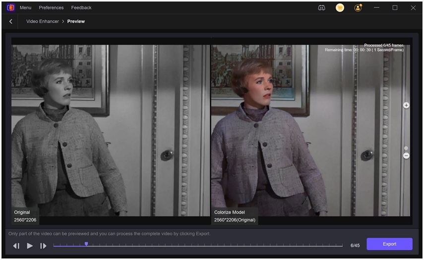Click the Colorize Model label
This screenshot has width=424, height=260.
229,212
